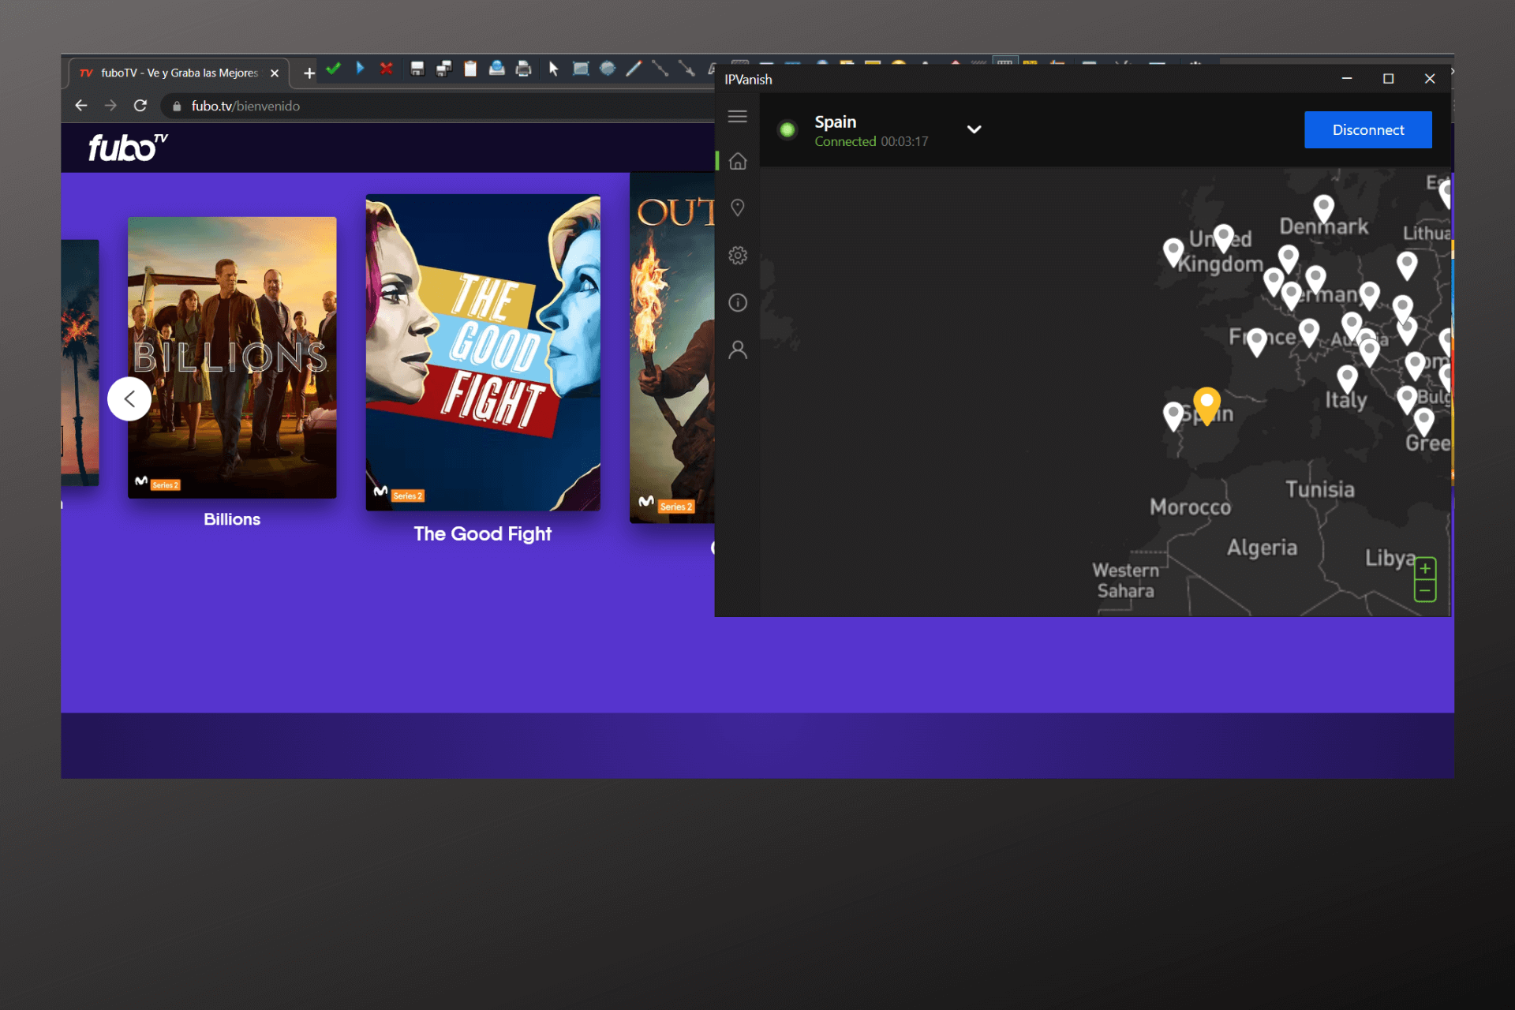Screen dimensions: 1515x1010
Task: Close the fuboTV browser tab
Action: [x=275, y=73]
